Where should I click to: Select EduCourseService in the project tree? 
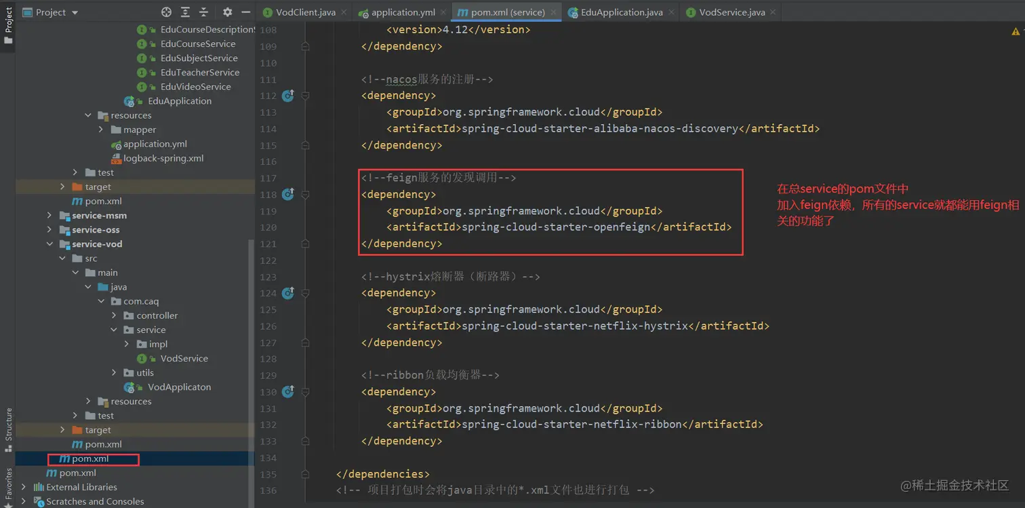coord(198,43)
